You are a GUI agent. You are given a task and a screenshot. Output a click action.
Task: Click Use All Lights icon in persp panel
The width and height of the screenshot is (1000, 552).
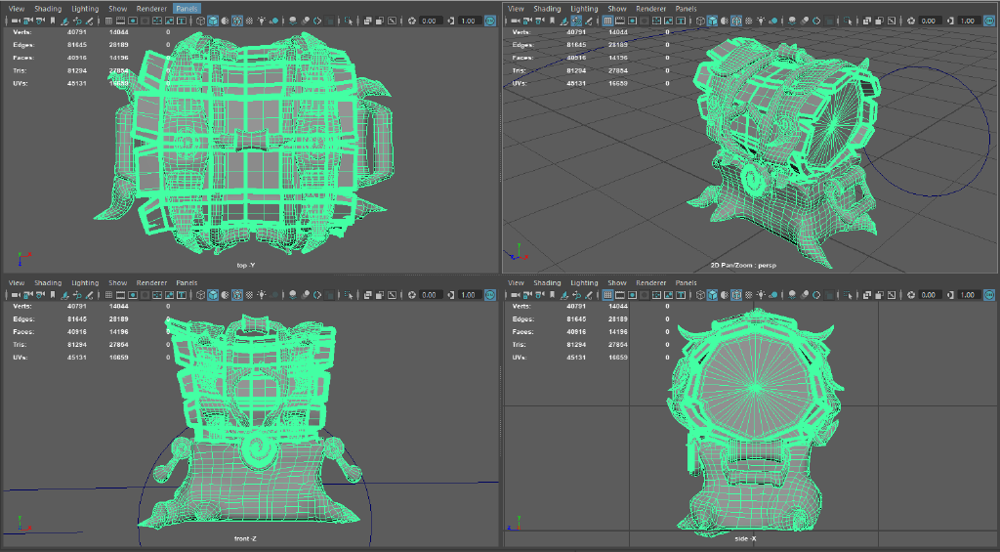[x=761, y=21]
